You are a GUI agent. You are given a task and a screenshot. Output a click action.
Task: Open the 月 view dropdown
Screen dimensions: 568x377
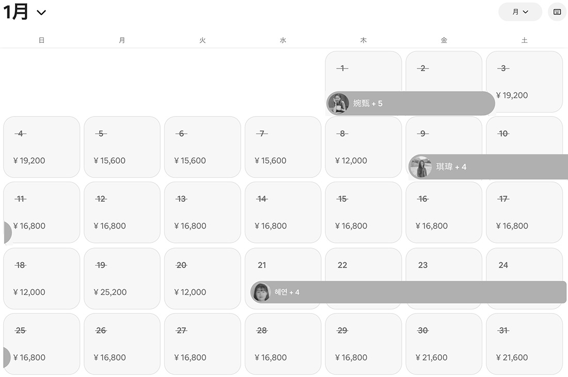click(x=520, y=12)
